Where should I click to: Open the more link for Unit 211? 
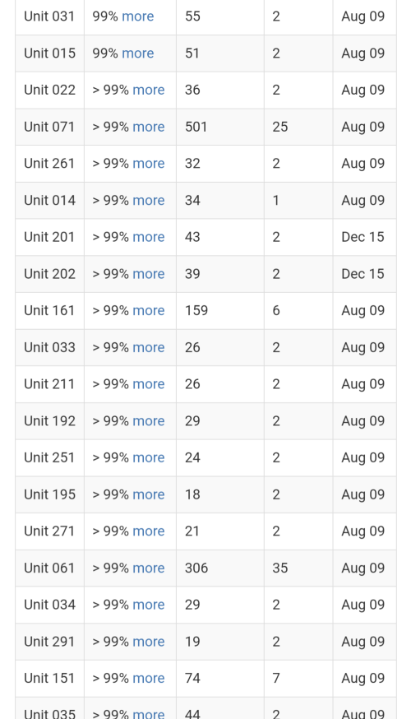(149, 384)
